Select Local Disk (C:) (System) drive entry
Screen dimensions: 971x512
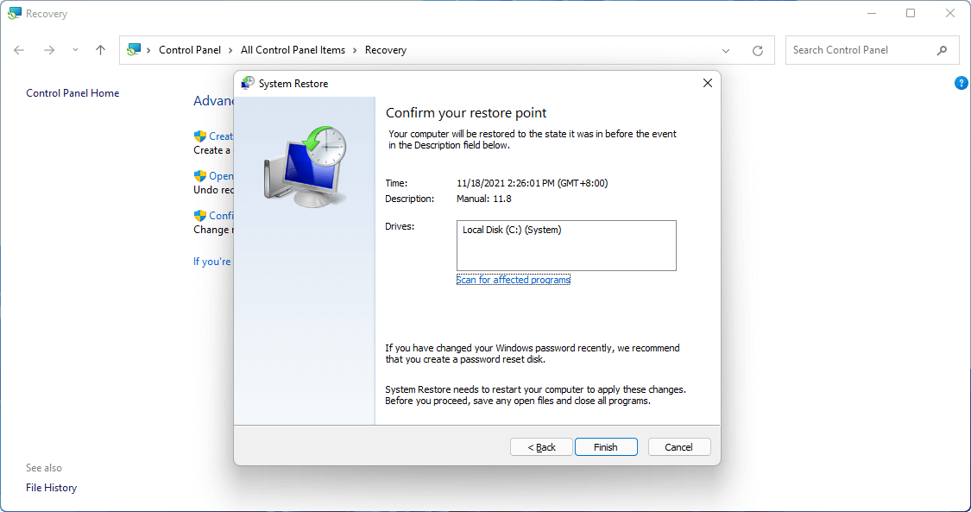(512, 230)
